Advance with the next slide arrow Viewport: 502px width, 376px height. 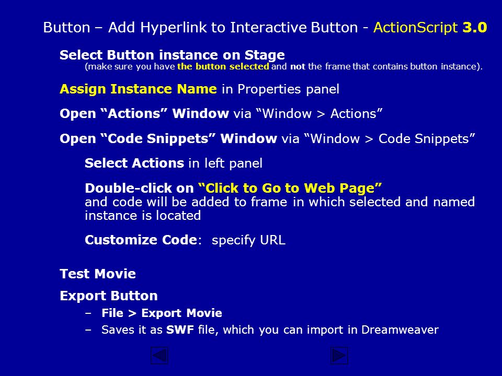point(339,355)
